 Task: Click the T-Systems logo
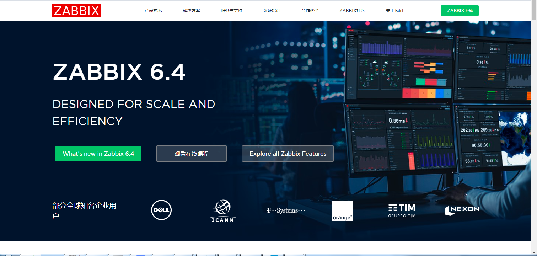coord(286,210)
